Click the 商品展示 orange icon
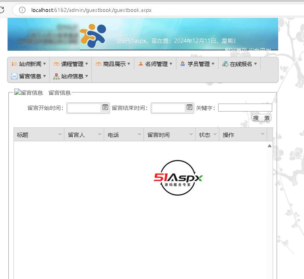The height and width of the screenshot is (279, 304). (98, 64)
